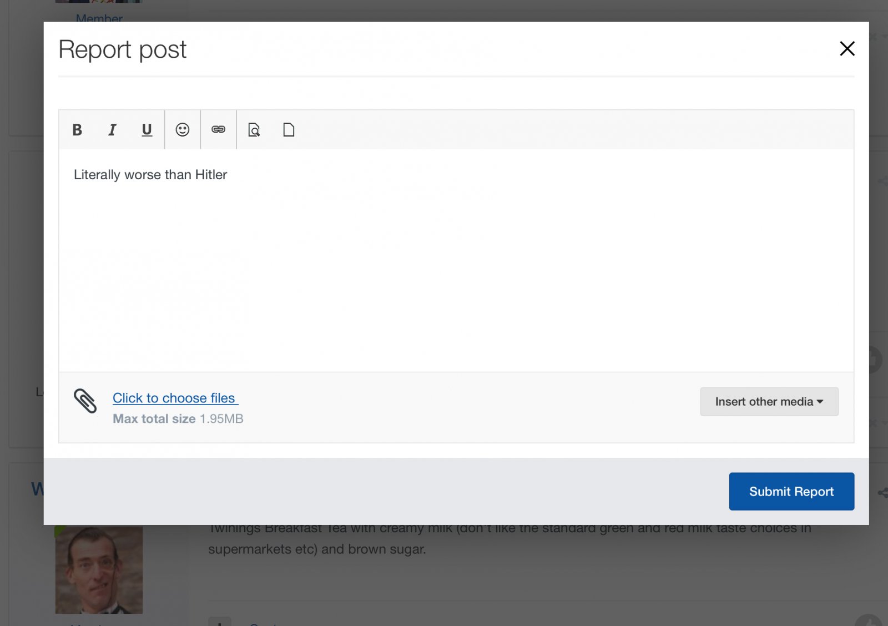888x626 pixels.
Task: Submit the report with Submit Report button
Action: (791, 491)
